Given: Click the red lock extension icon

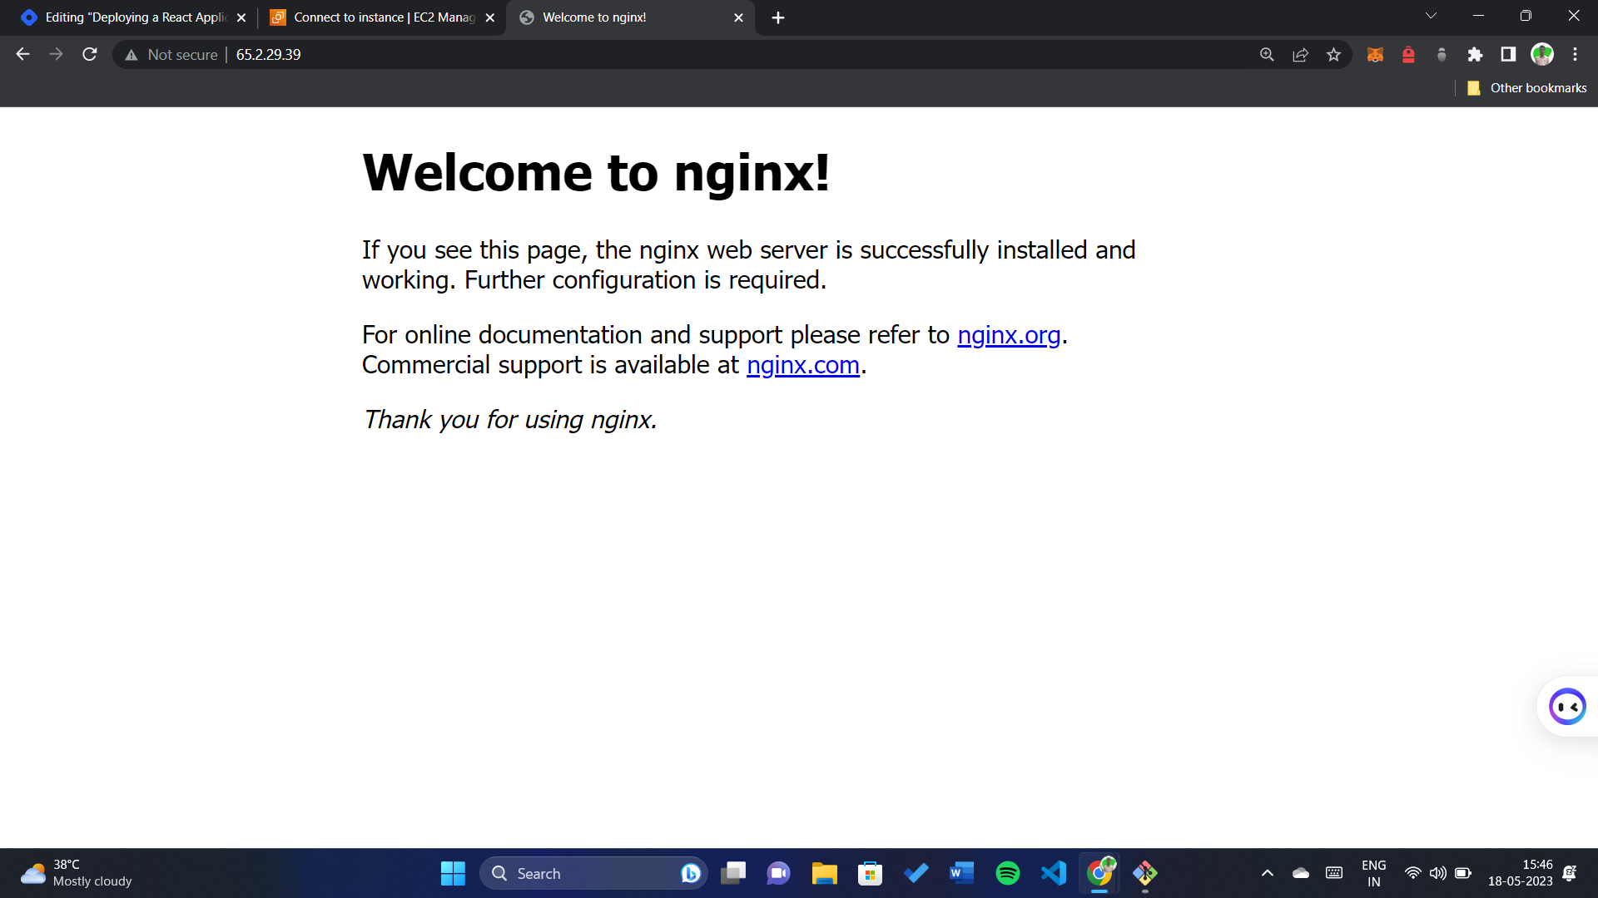Looking at the screenshot, I should pos(1408,55).
